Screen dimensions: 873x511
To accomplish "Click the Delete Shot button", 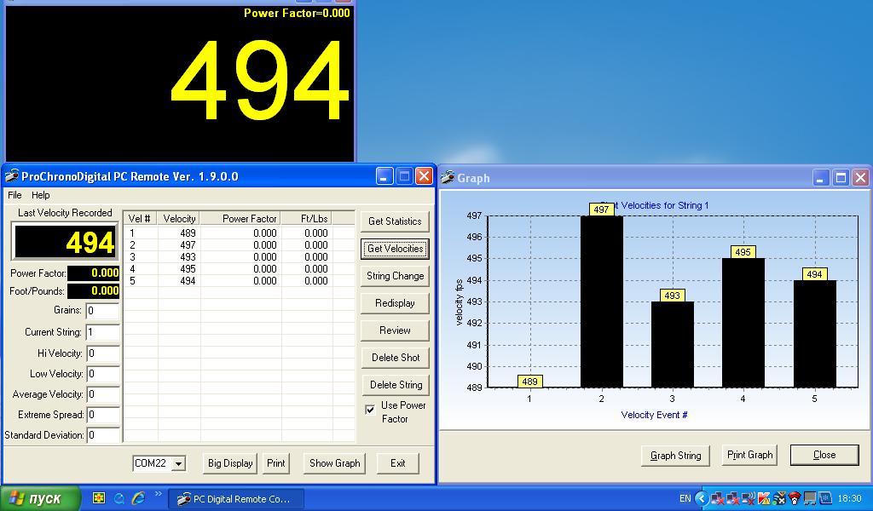I will point(394,358).
